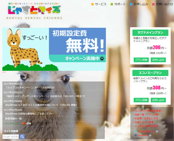Open the Facebook page link
Image resolution: width=174 pixels, height=141 pixels.
click(x=143, y=135)
